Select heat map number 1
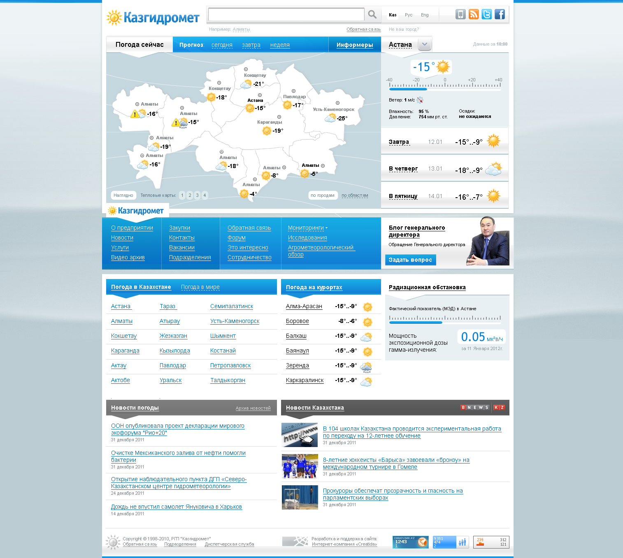The width and height of the screenshot is (623, 558). tap(182, 195)
